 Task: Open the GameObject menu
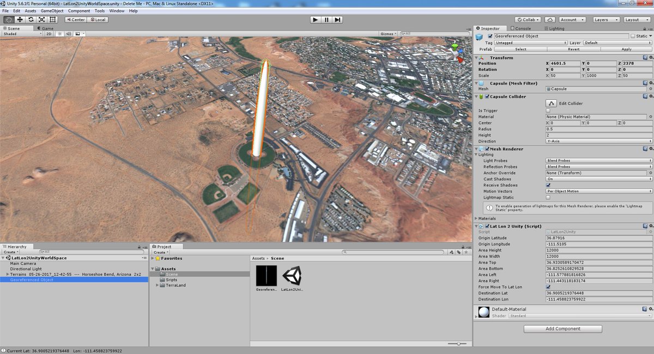pos(53,11)
